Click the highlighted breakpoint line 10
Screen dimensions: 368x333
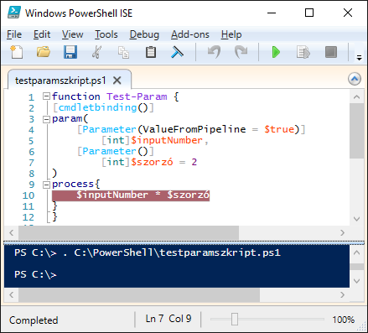131,195
